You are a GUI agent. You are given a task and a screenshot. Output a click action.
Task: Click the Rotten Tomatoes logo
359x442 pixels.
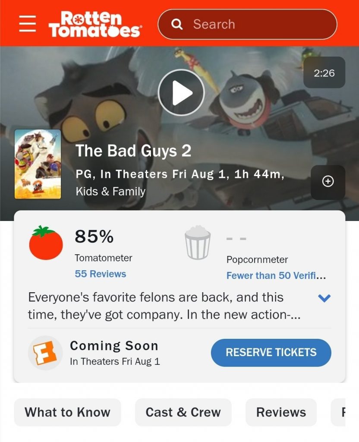pos(95,24)
